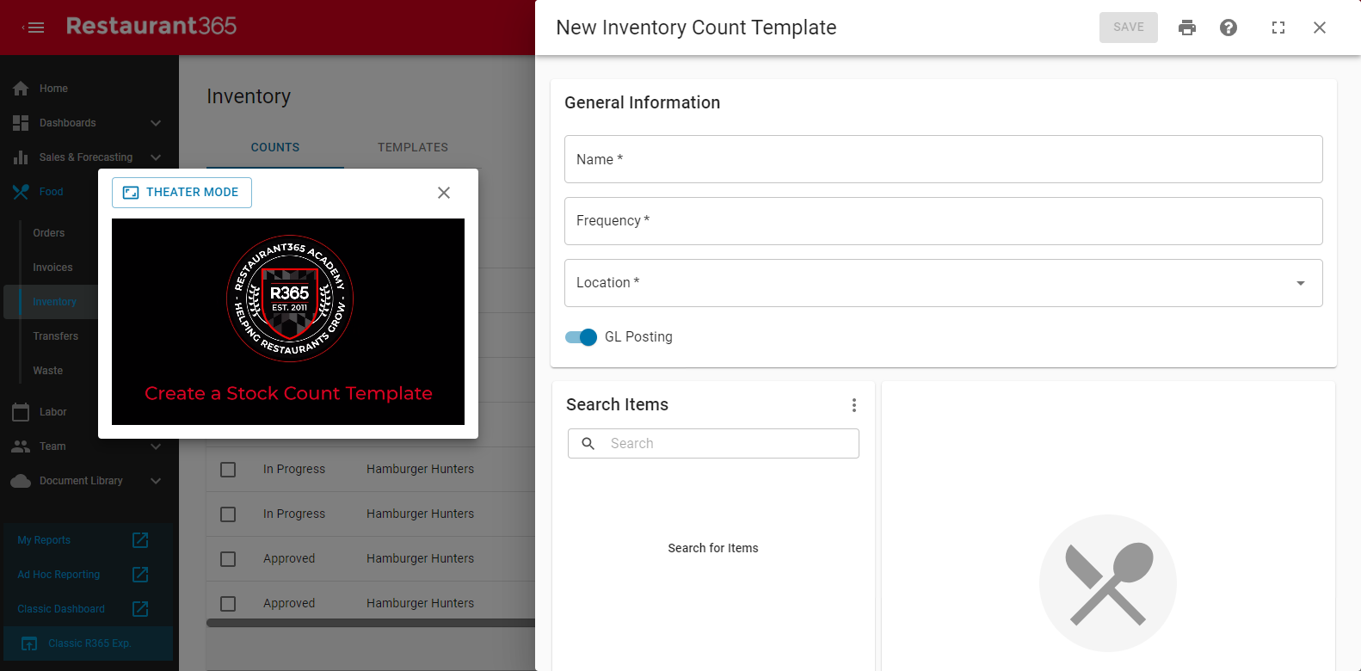Click the Team people icon
The image size is (1361, 671).
click(21, 446)
